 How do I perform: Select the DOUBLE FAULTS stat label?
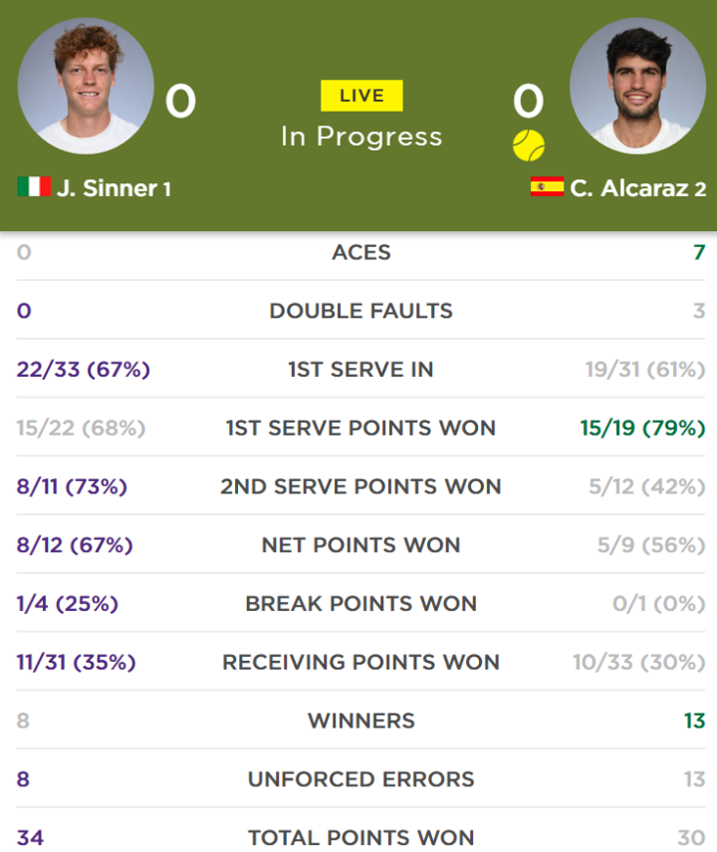coord(361,311)
